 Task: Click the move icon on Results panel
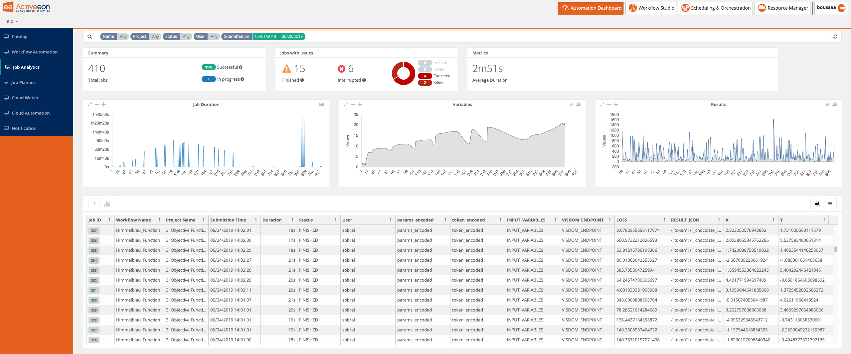(x=616, y=104)
